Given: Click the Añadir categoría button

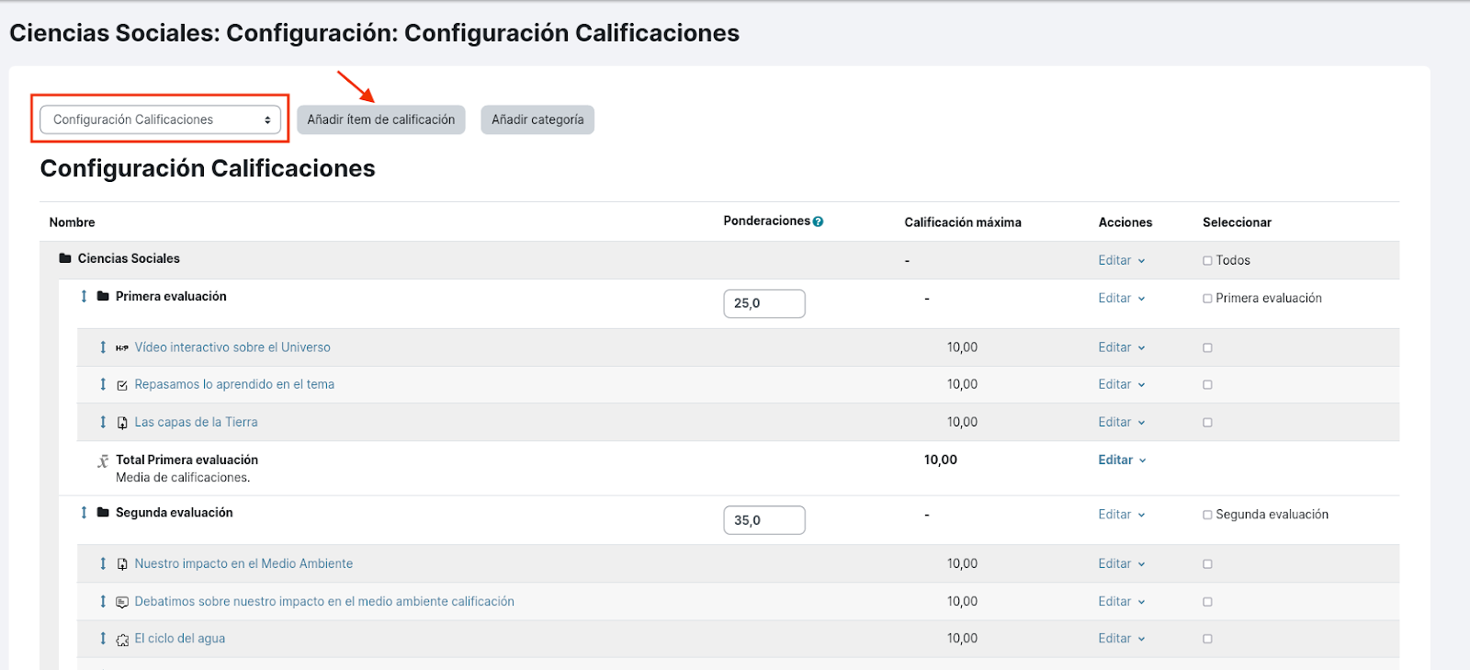Looking at the screenshot, I should point(537,119).
